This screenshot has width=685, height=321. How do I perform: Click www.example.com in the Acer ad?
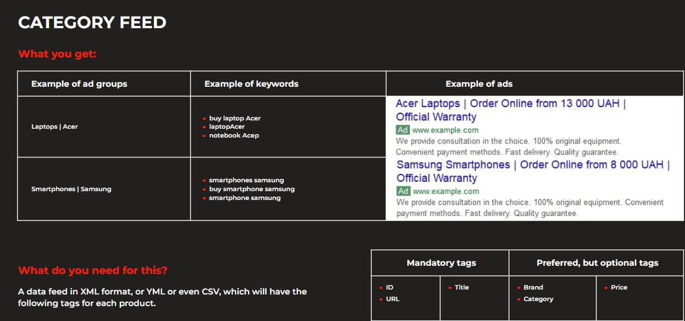[x=445, y=130]
